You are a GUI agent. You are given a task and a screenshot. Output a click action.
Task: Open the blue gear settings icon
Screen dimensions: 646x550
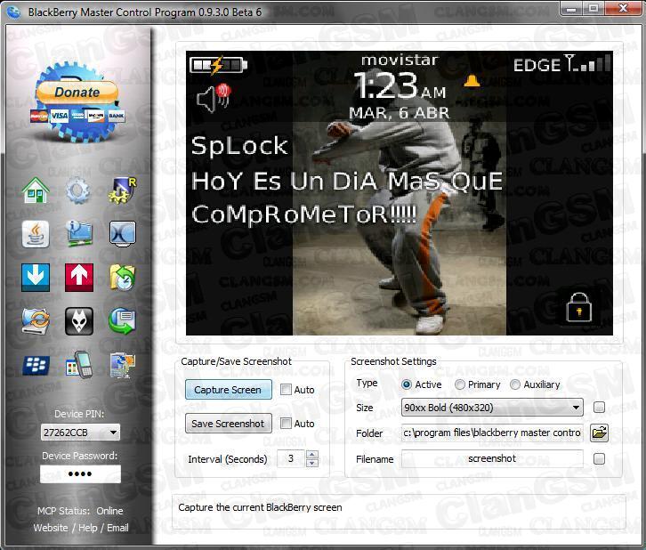click(x=78, y=190)
